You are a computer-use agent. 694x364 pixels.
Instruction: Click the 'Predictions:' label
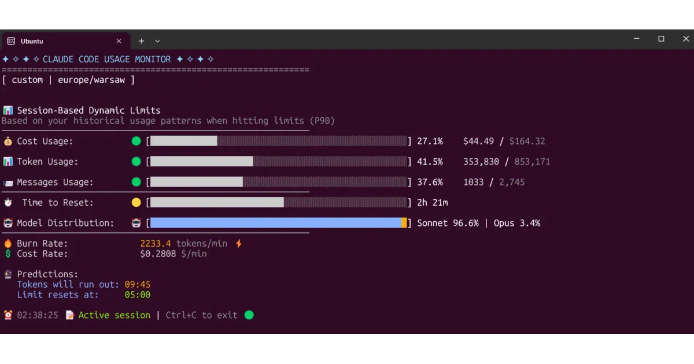(47, 274)
